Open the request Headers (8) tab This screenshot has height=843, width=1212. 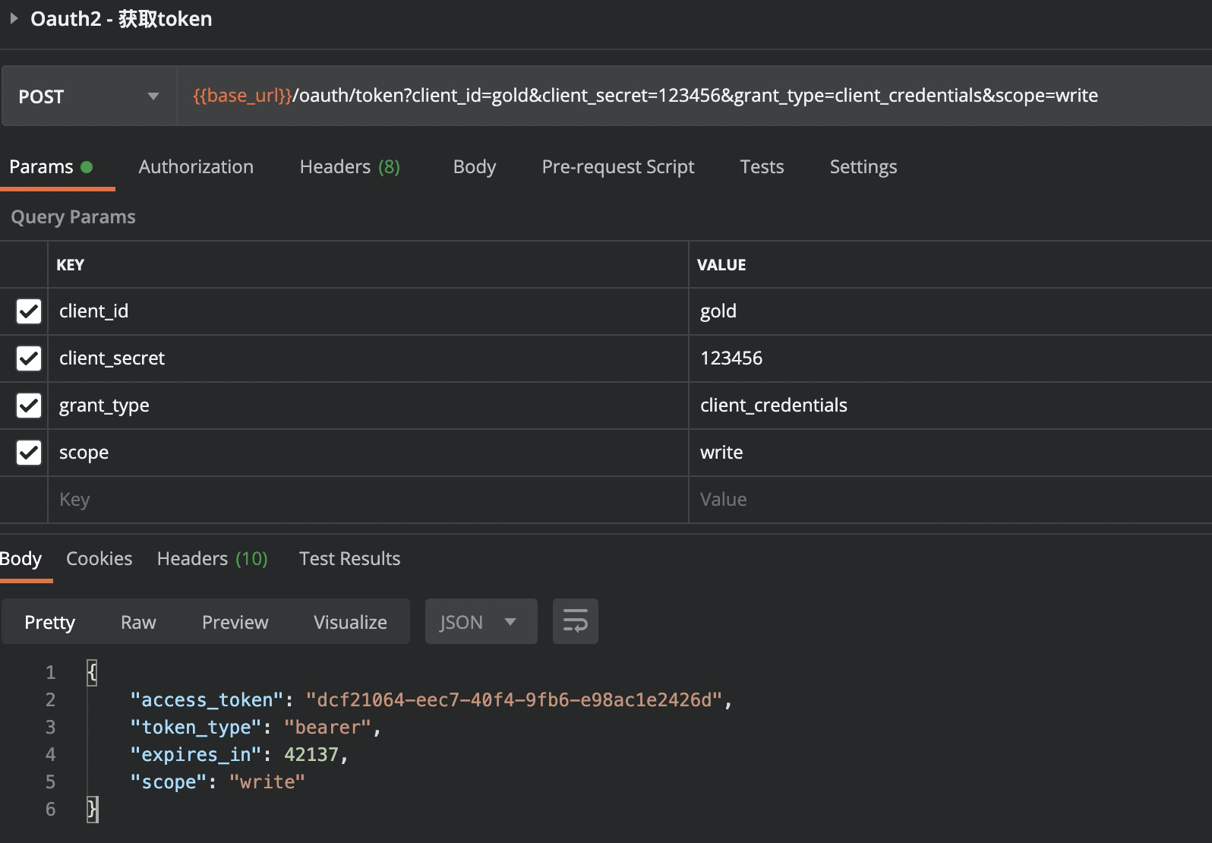click(349, 167)
